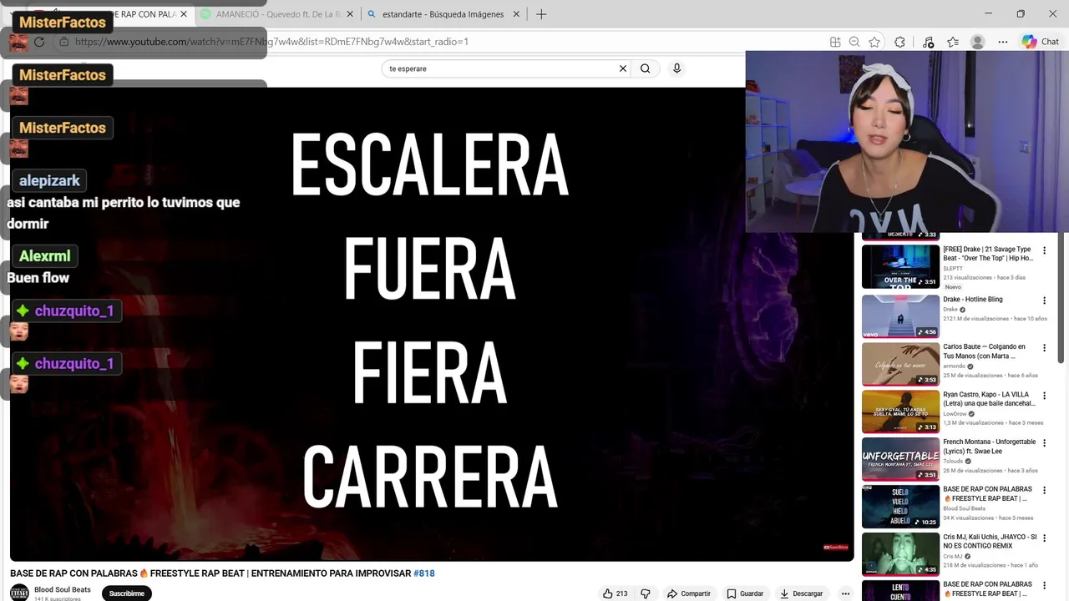
Task: Click the 'SLEPTT' channel name
Action: (953, 268)
